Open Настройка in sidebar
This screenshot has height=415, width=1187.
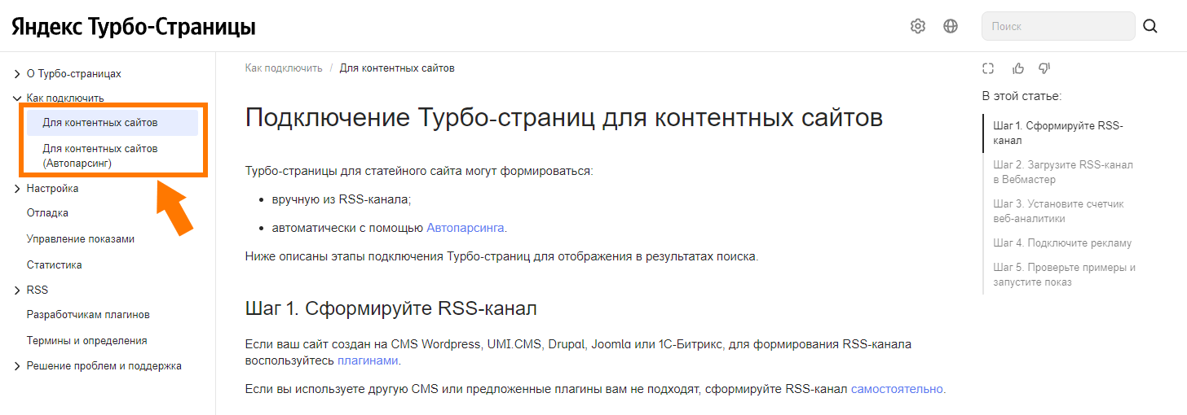52,189
